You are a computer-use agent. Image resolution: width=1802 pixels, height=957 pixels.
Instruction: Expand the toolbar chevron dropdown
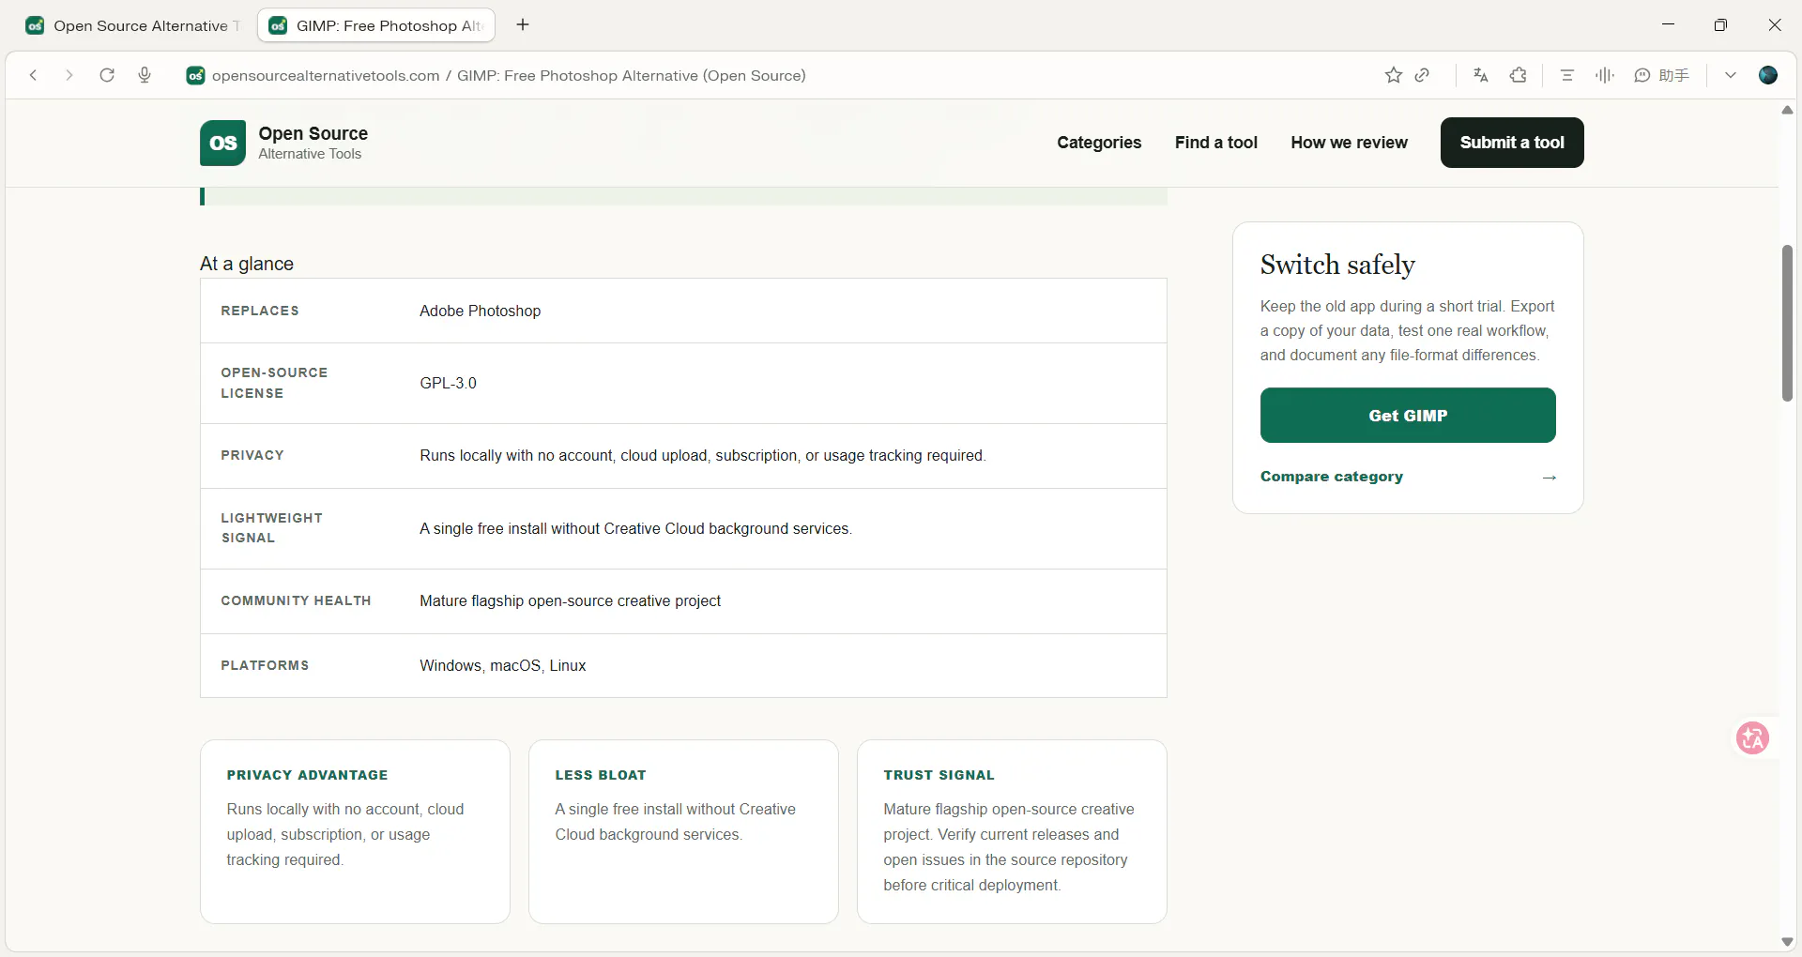coord(1731,75)
